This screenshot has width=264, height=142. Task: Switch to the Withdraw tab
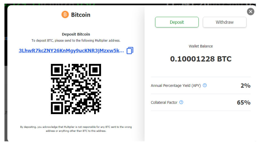224,22
